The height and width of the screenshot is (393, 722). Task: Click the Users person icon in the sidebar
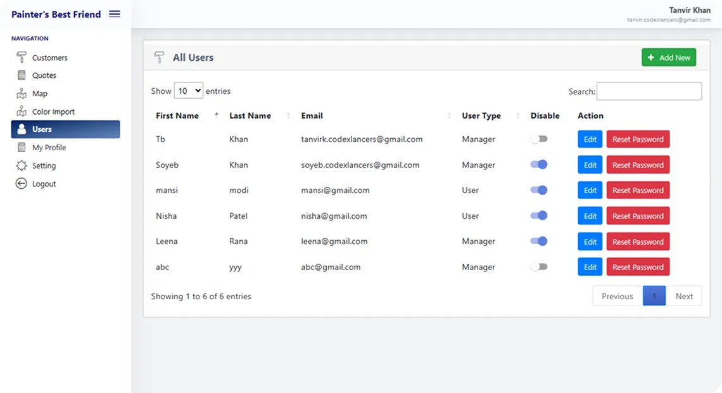click(x=21, y=129)
